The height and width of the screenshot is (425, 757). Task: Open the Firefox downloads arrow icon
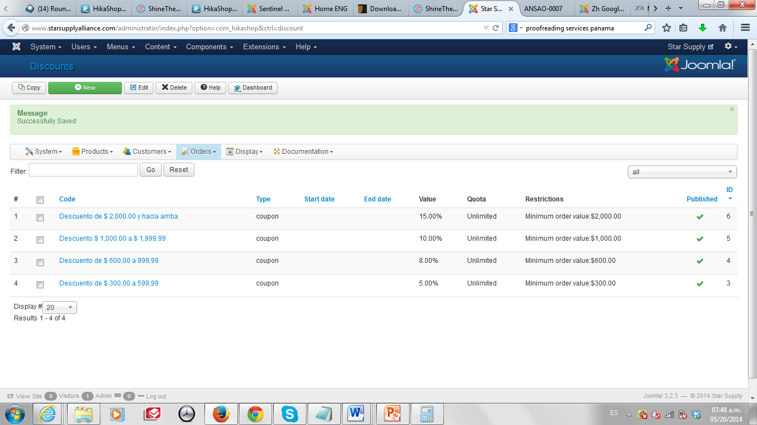pos(703,28)
